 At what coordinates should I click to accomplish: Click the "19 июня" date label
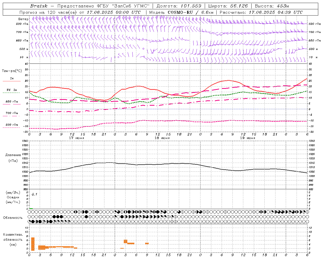click(x=248, y=138)
